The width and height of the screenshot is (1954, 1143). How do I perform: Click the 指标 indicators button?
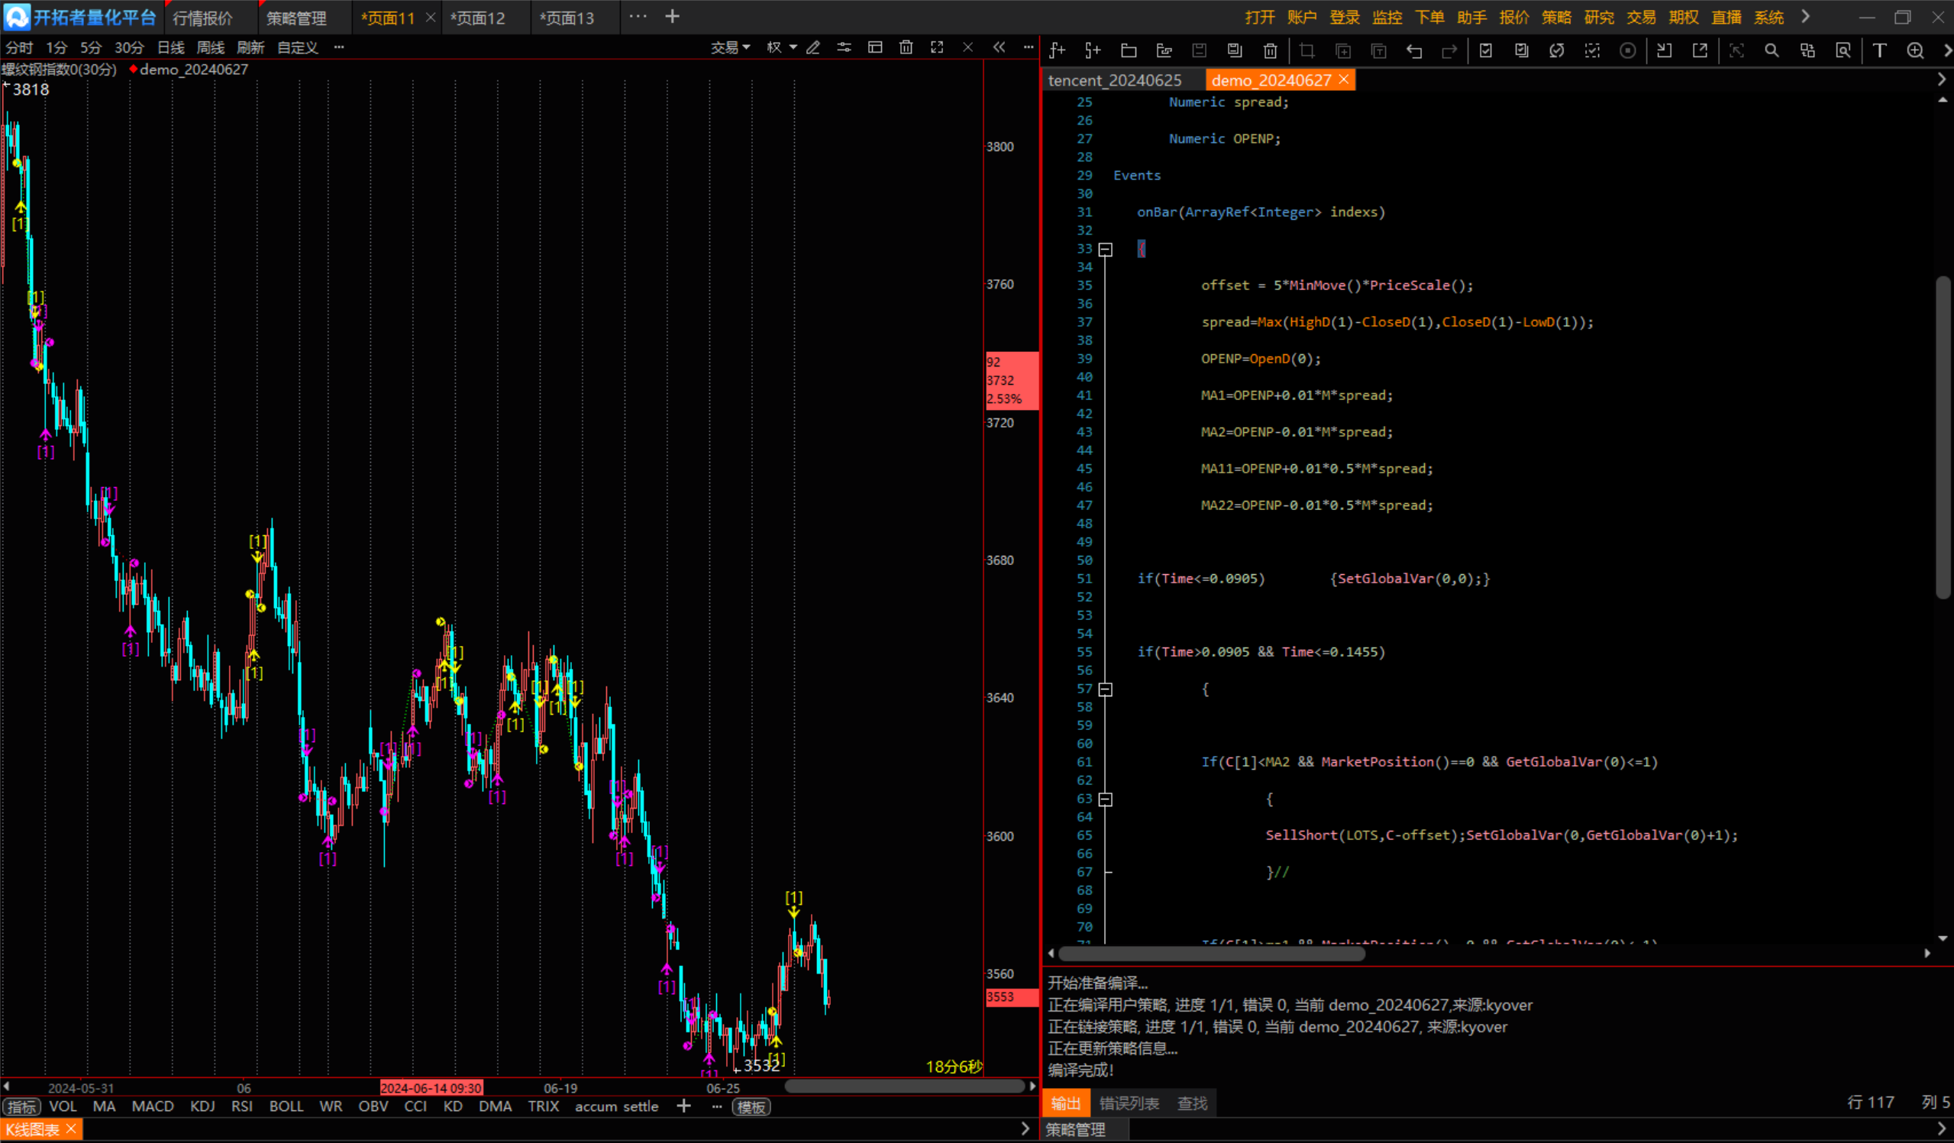[21, 1107]
